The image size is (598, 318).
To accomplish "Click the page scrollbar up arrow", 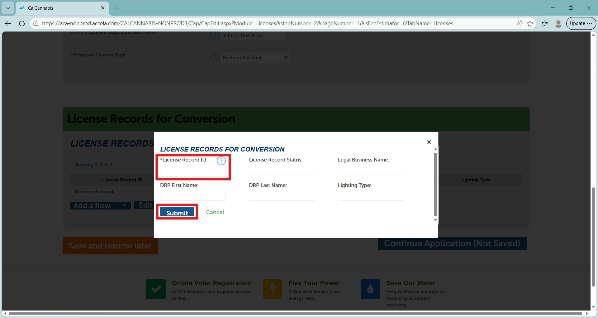I will click(x=593, y=35).
